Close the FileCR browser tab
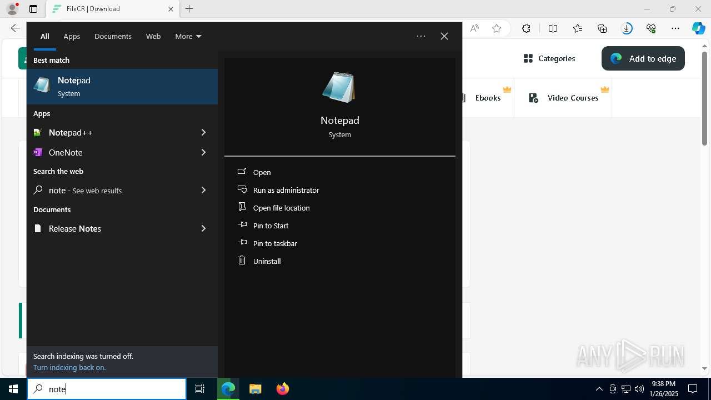 171,9
